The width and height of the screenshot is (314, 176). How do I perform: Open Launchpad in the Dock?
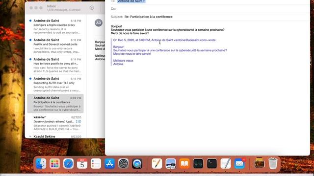[54, 164]
